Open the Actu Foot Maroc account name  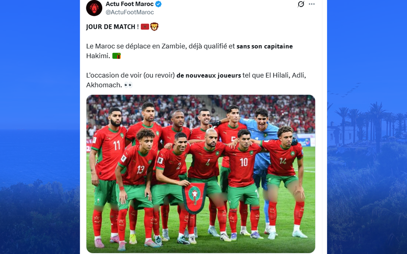click(x=130, y=4)
